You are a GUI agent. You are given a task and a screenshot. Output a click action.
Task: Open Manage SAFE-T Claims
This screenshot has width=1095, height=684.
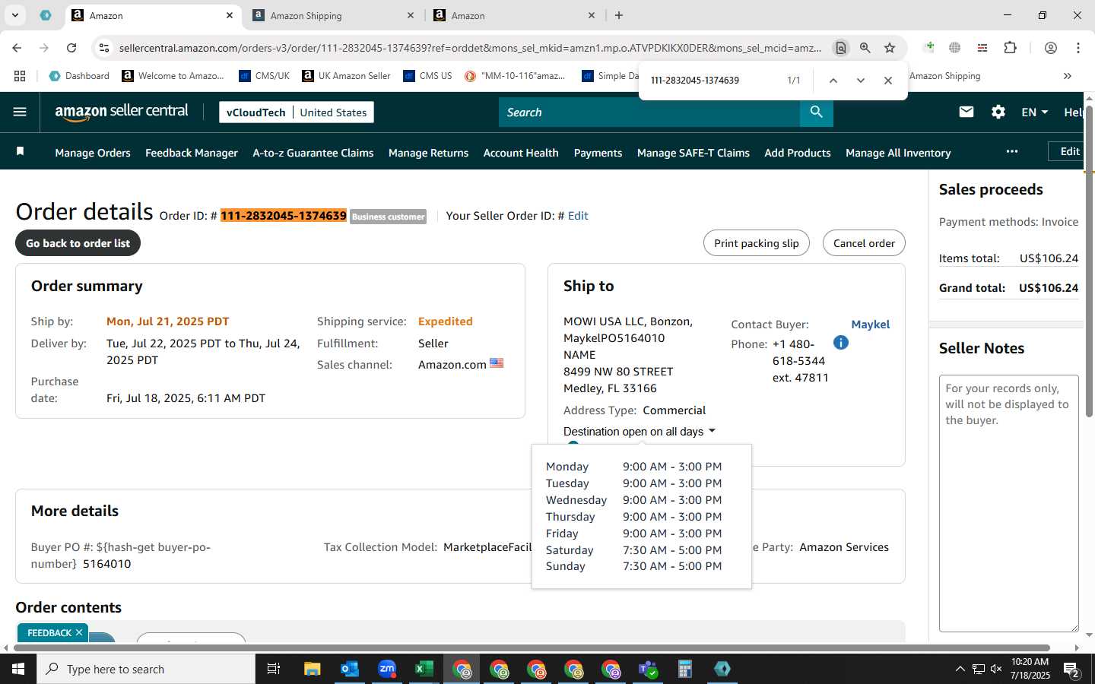pos(693,153)
